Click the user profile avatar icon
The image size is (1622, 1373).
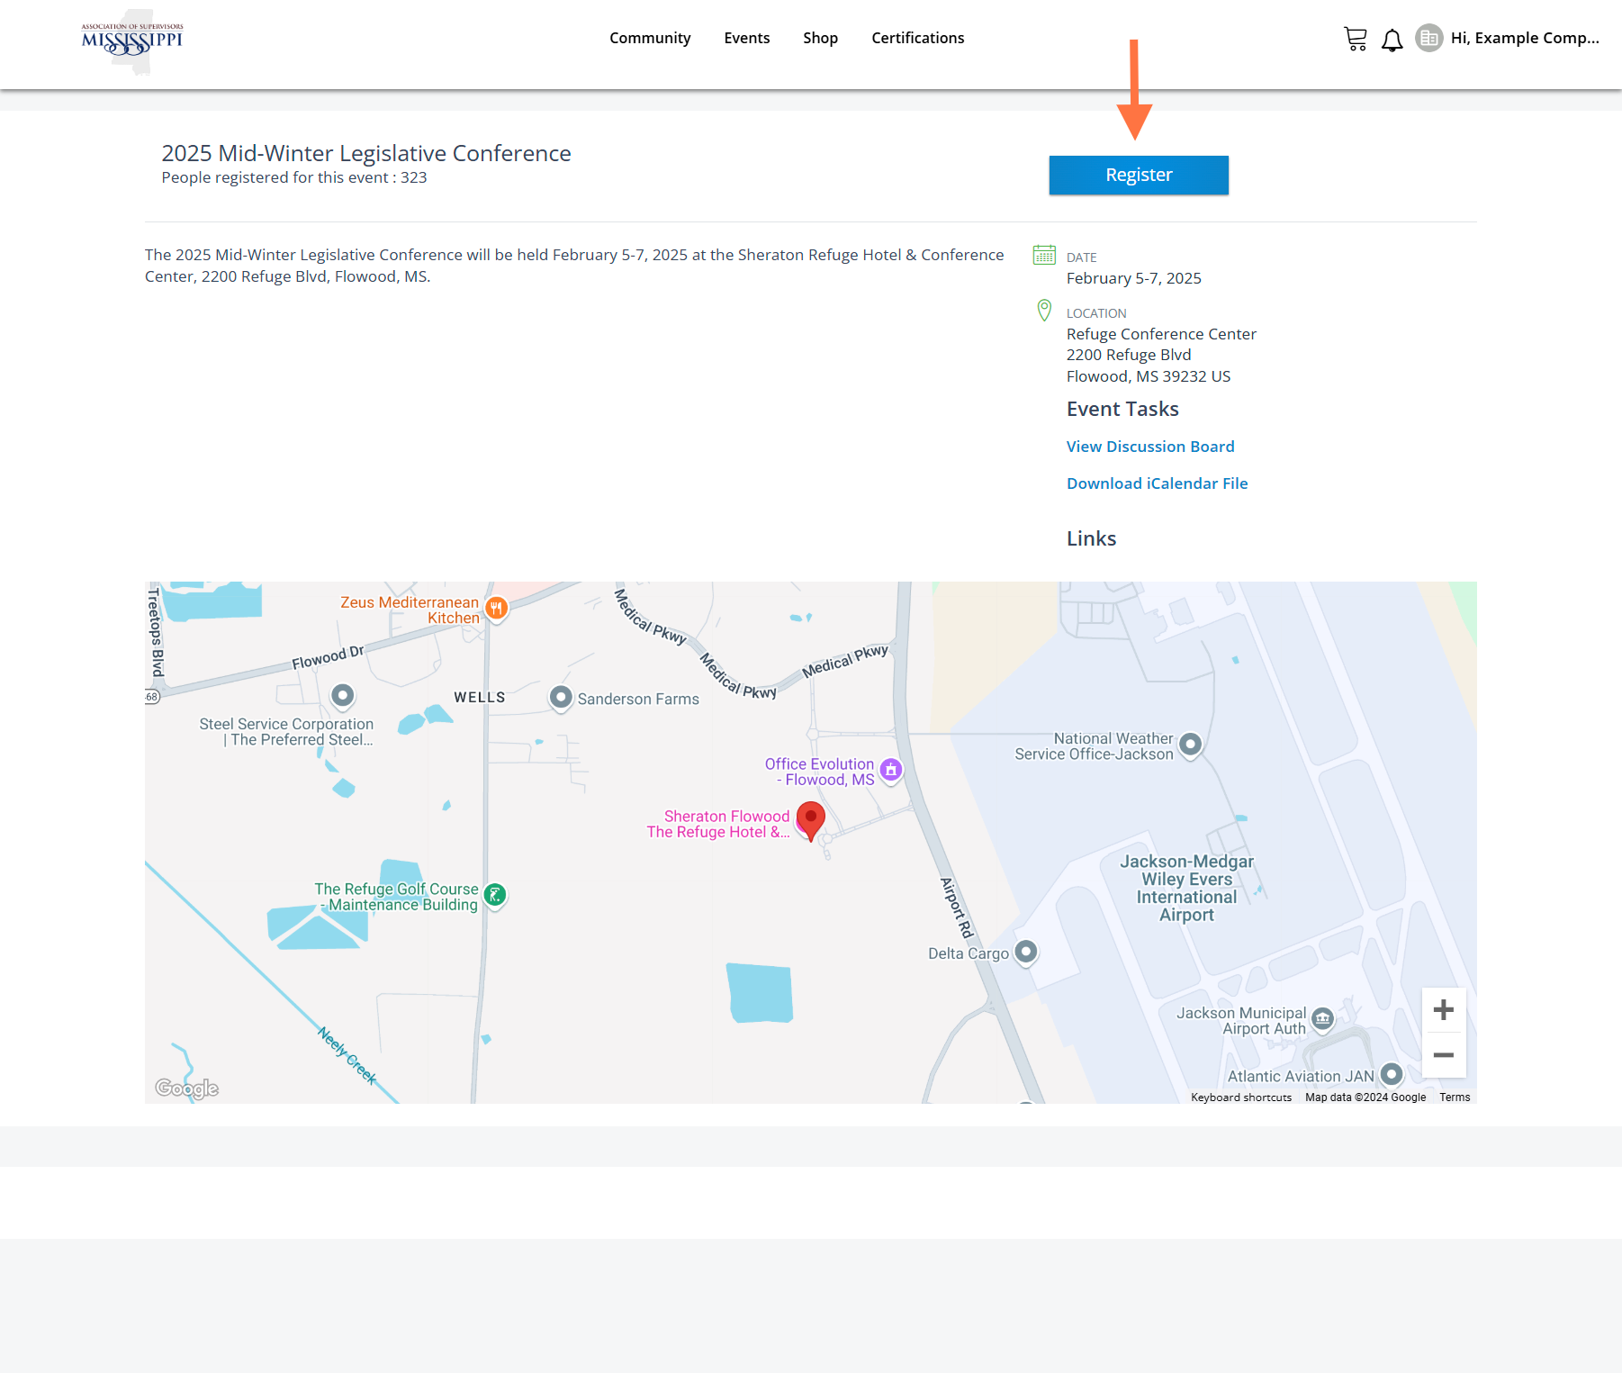point(1428,38)
